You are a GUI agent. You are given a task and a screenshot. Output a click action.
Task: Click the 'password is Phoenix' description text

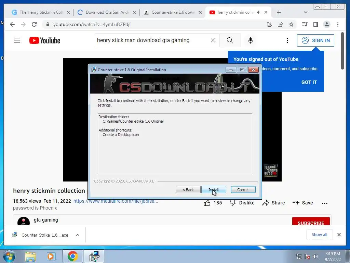click(x=35, y=208)
